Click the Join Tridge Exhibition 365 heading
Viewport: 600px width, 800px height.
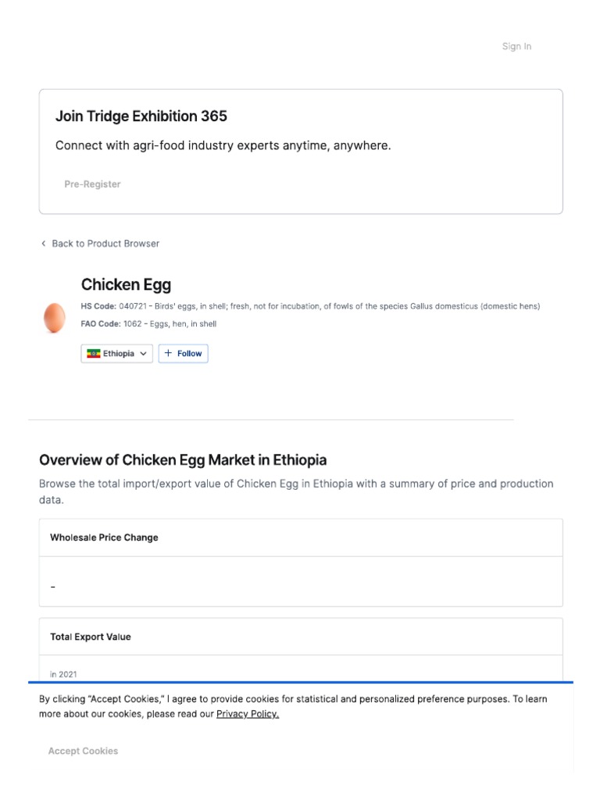[x=141, y=116]
